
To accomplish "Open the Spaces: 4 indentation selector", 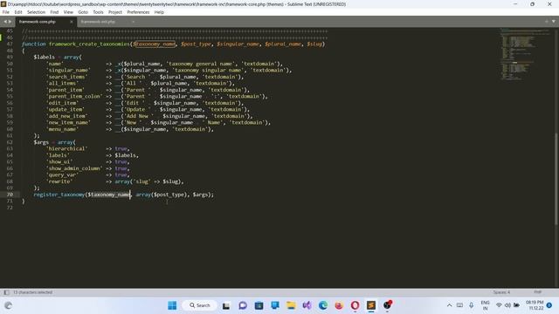I will pyautogui.click(x=501, y=292).
